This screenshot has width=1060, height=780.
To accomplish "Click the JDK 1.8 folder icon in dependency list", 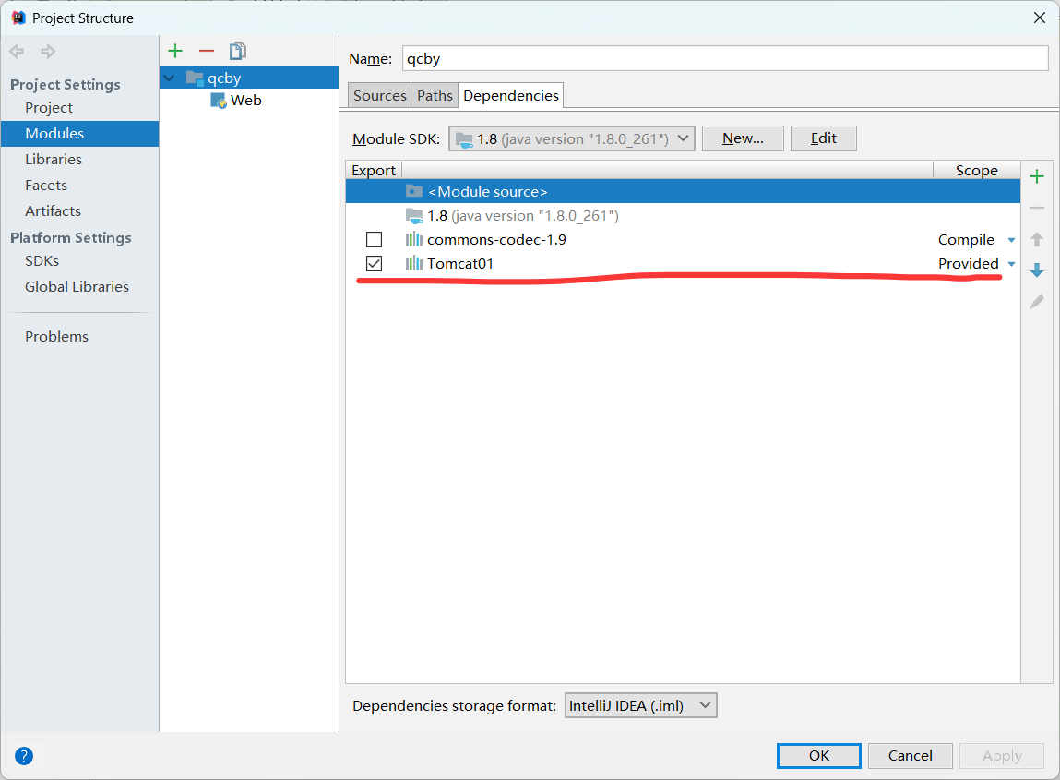I will tap(413, 216).
